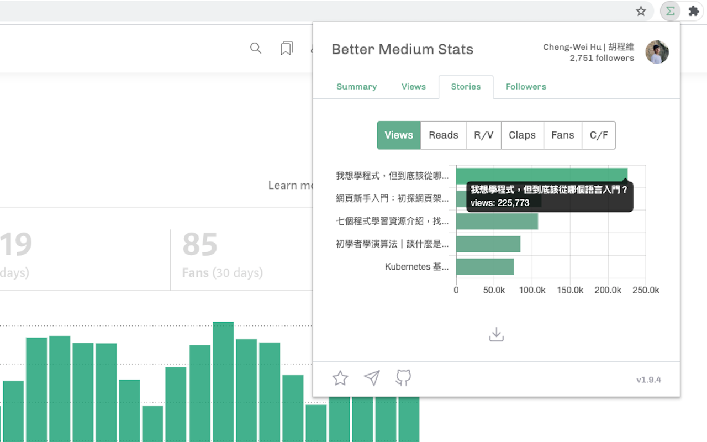This screenshot has height=442, width=707.
Task: Click the bookmark star in address bar
Action: point(641,11)
